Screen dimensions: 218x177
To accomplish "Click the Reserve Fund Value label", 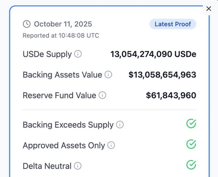I will [x=59, y=95].
